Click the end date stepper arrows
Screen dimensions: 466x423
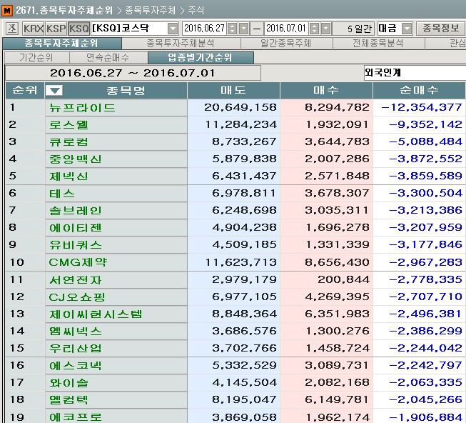point(315,29)
